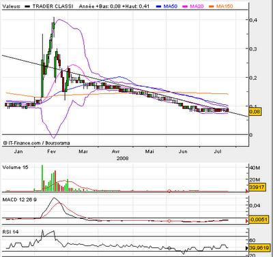Click the black arrow beside the RSI tag

coord(247,248)
